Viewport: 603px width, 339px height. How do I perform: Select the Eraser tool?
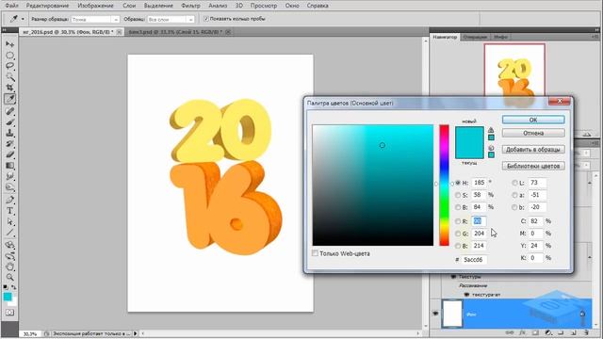click(x=9, y=154)
